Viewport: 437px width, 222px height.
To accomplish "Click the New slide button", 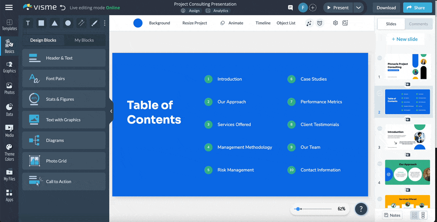I will [x=405, y=39].
